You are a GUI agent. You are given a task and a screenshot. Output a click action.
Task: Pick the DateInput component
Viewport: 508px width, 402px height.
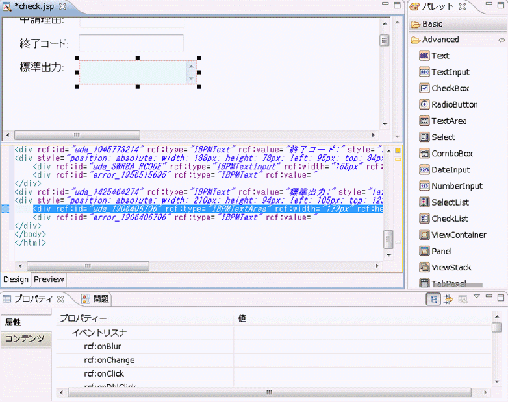(x=450, y=170)
